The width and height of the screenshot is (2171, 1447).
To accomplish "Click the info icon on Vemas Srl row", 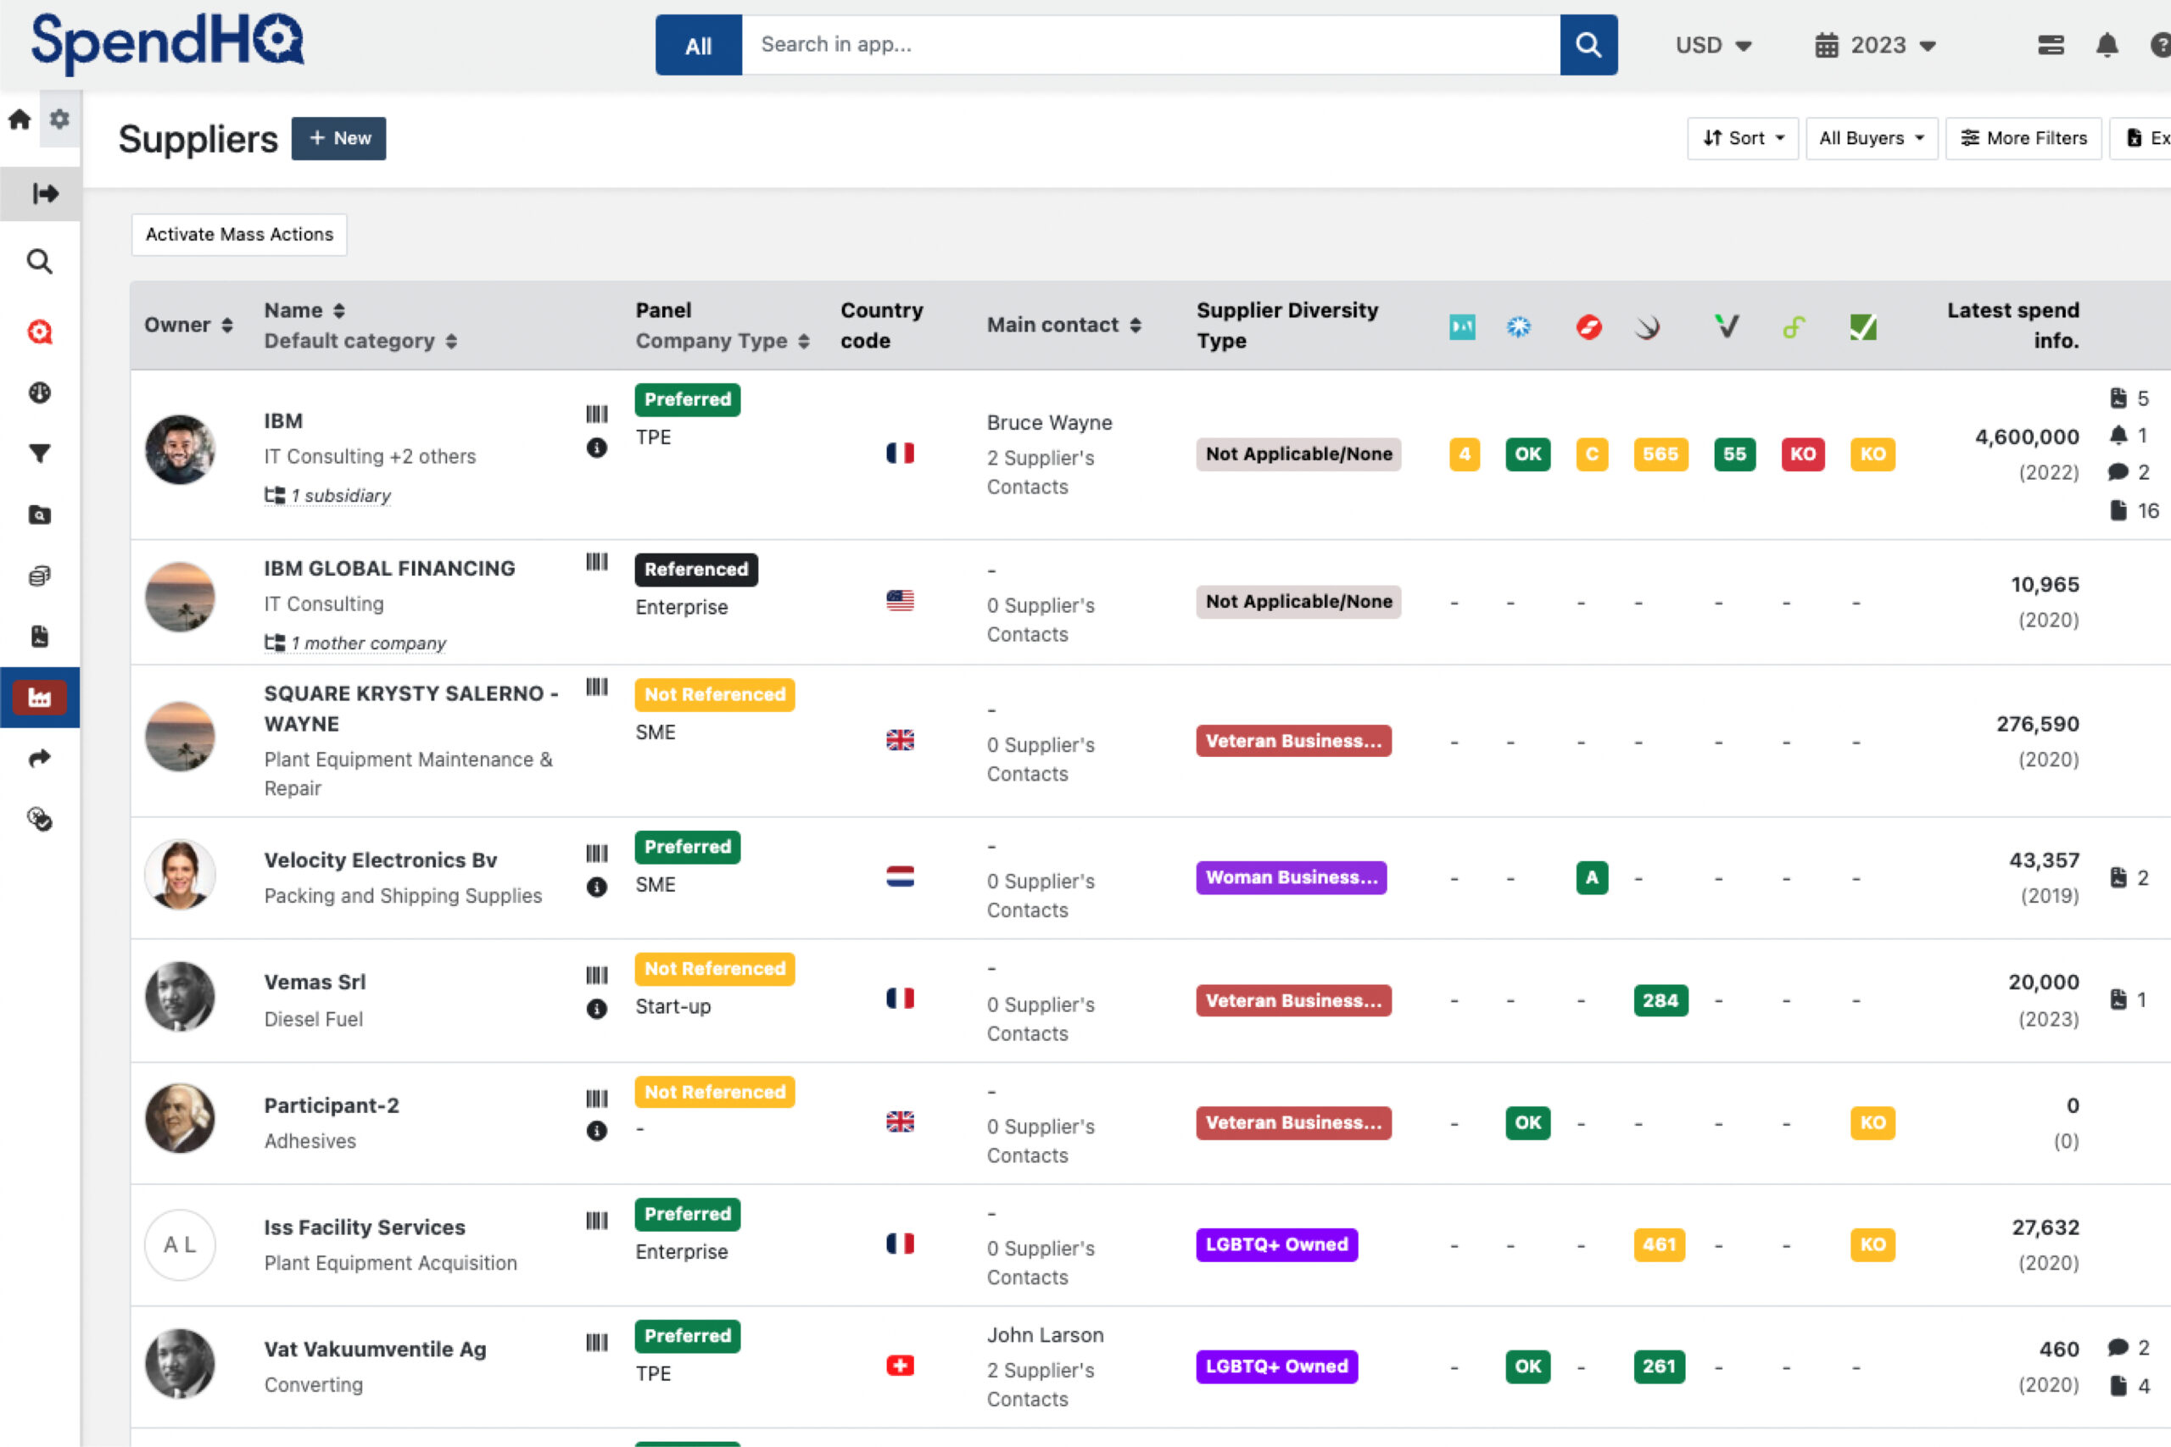I will [597, 1009].
